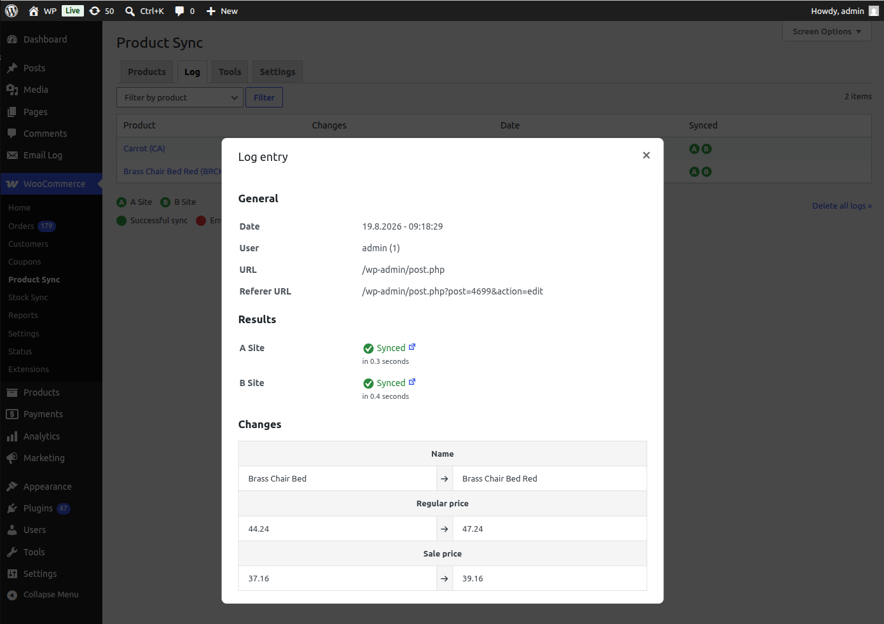This screenshot has width=884, height=624.
Task: Open Marketing in the sidebar
Action: point(51,458)
